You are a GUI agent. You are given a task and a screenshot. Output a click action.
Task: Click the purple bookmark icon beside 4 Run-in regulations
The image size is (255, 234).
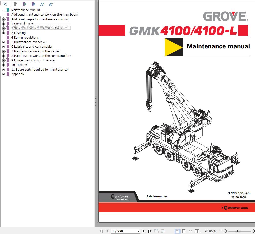[8, 38]
